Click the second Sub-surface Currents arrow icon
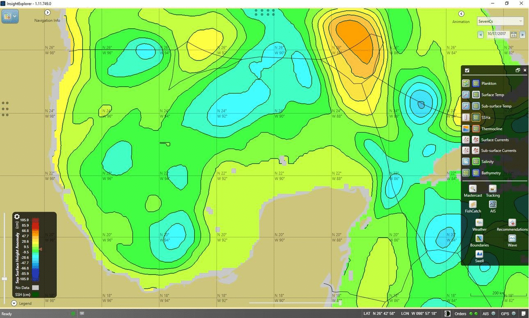529x318 pixels. (476, 151)
